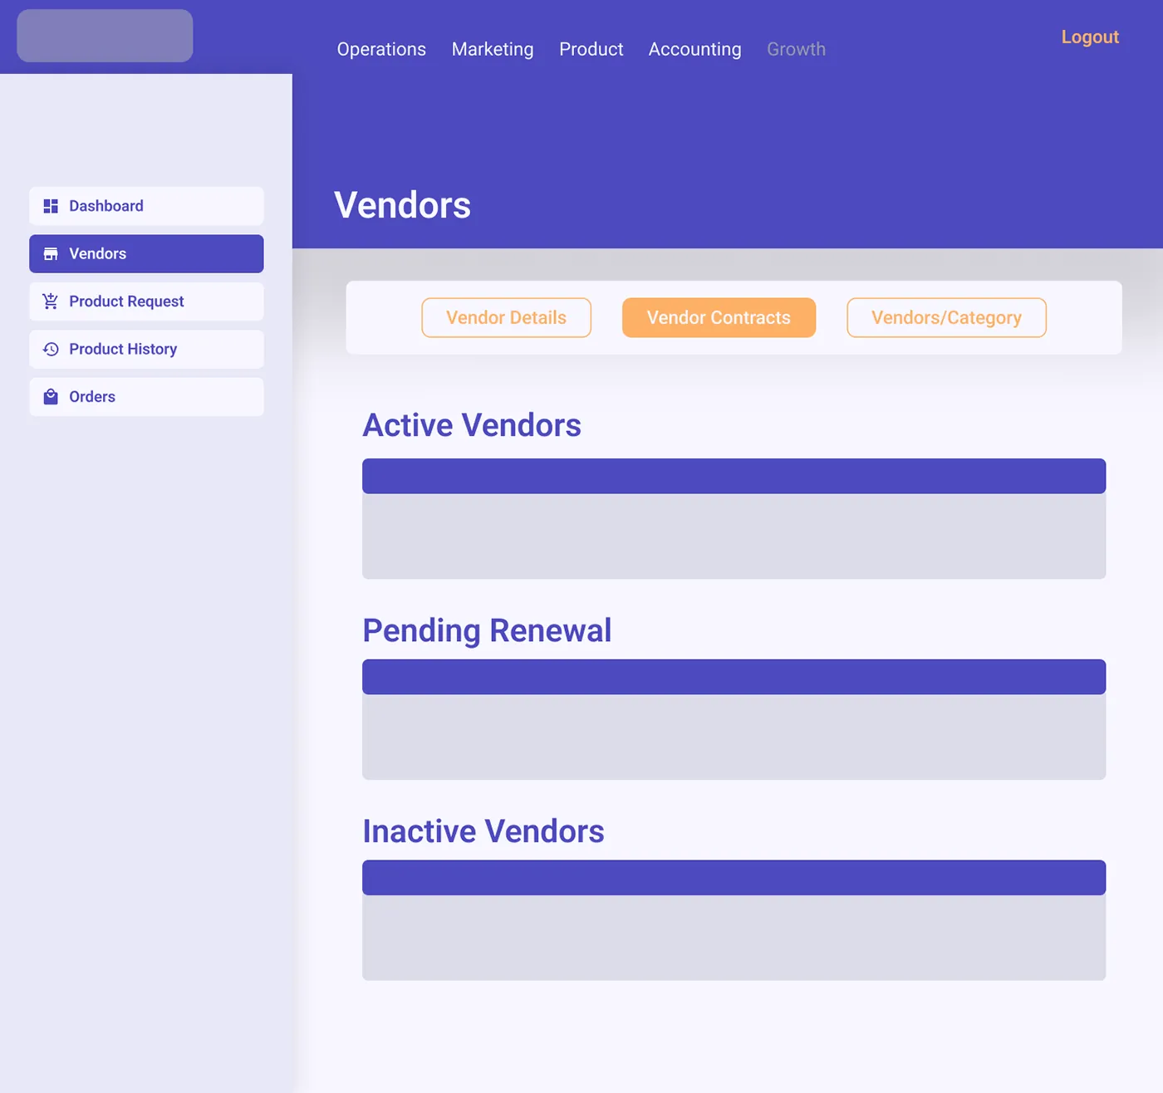Click the logo placeholder in the header
1163x1093 pixels.
105,36
